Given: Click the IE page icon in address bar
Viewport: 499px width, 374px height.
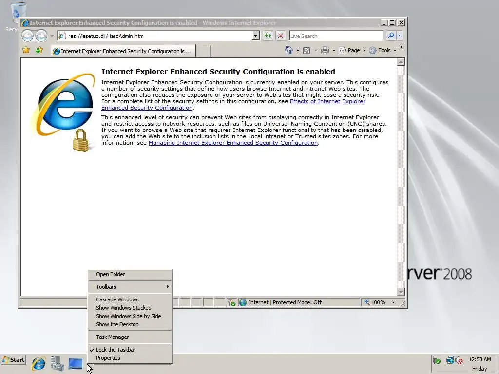Looking at the screenshot, I should [62, 36].
